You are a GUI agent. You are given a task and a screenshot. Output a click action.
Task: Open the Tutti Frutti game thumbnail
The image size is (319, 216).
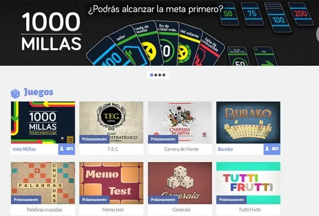coord(248,183)
